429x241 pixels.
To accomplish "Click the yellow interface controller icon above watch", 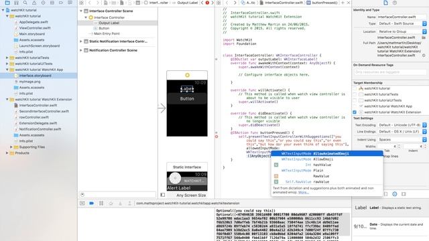I will point(187,75).
